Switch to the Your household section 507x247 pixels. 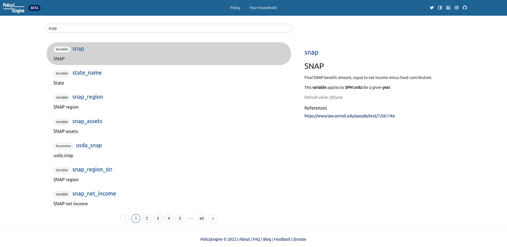263,7
